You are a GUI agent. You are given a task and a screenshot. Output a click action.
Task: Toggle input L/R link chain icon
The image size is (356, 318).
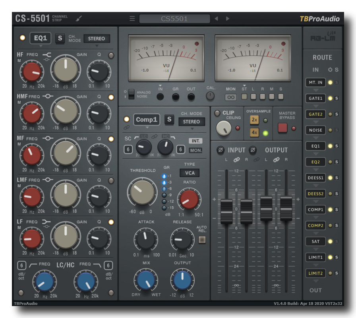coord(236,160)
